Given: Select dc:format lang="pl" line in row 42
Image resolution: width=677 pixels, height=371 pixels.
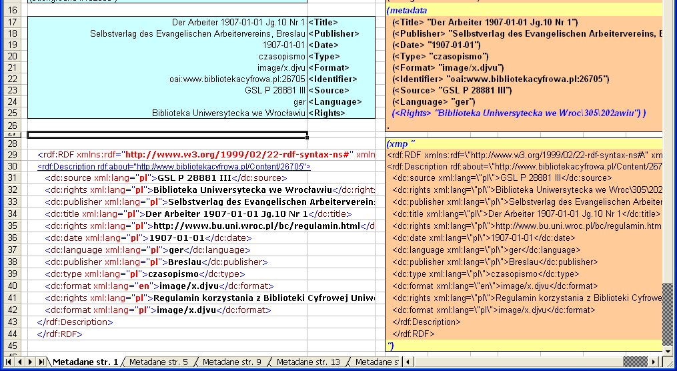Looking at the screenshot, I should click(158, 310).
